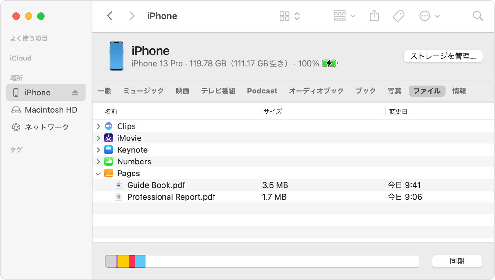Screen dimensions: 495x280
Task: Click the iCloud sidebar heading
Action: (x=21, y=58)
